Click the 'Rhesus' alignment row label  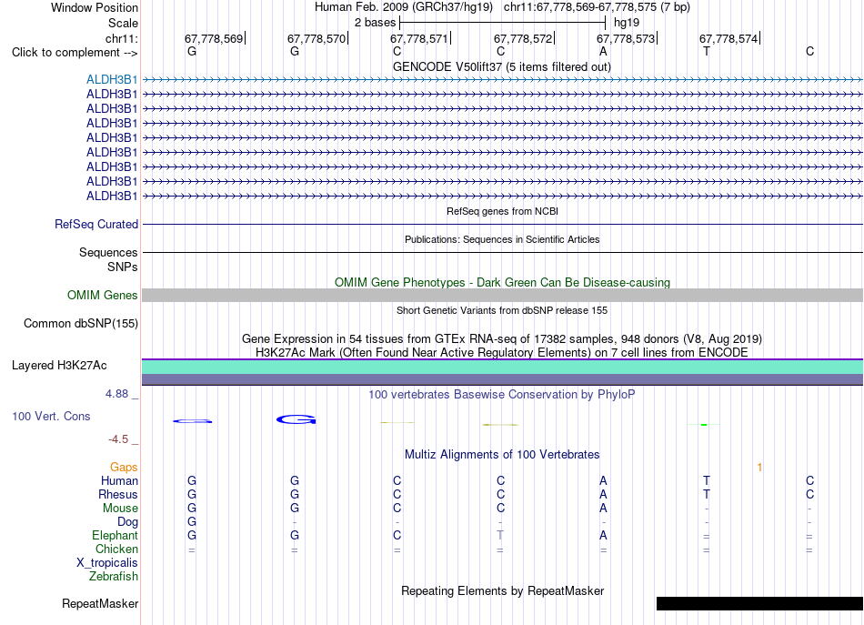pos(118,494)
